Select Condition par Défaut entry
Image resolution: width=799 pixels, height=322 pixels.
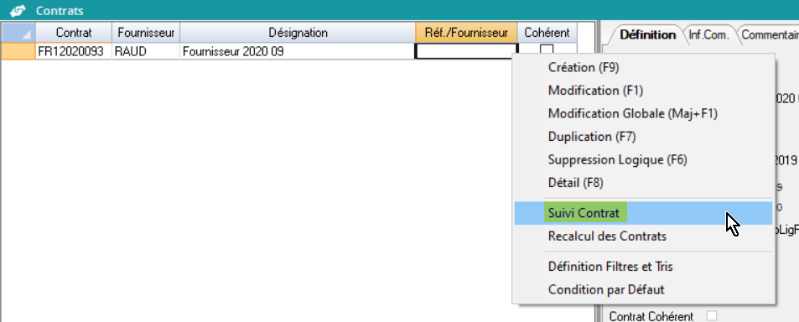[x=606, y=290]
